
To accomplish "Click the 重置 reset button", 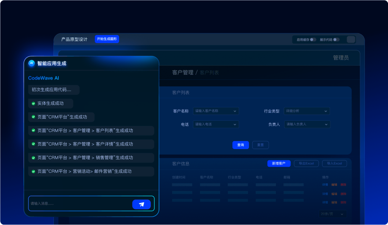I will 261,145.
